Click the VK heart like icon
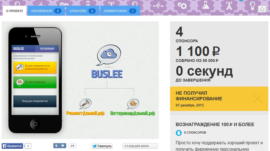This screenshot has width=270, height=151. (x=63, y=146)
